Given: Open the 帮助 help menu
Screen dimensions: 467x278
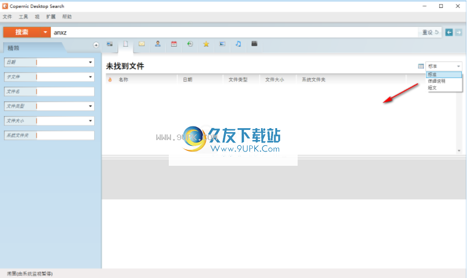Looking at the screenshot, I should [67, 17].
